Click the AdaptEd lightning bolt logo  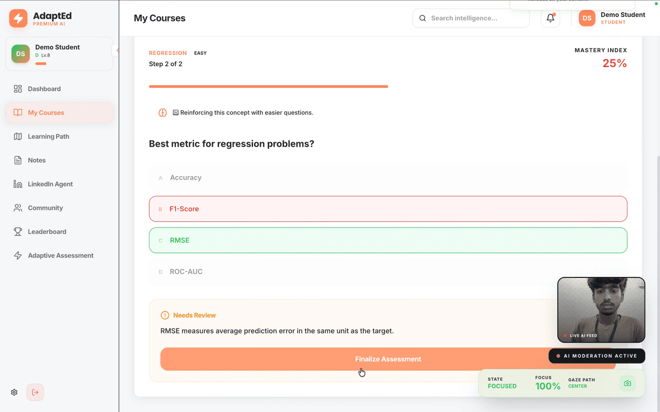tap(18, 18)
